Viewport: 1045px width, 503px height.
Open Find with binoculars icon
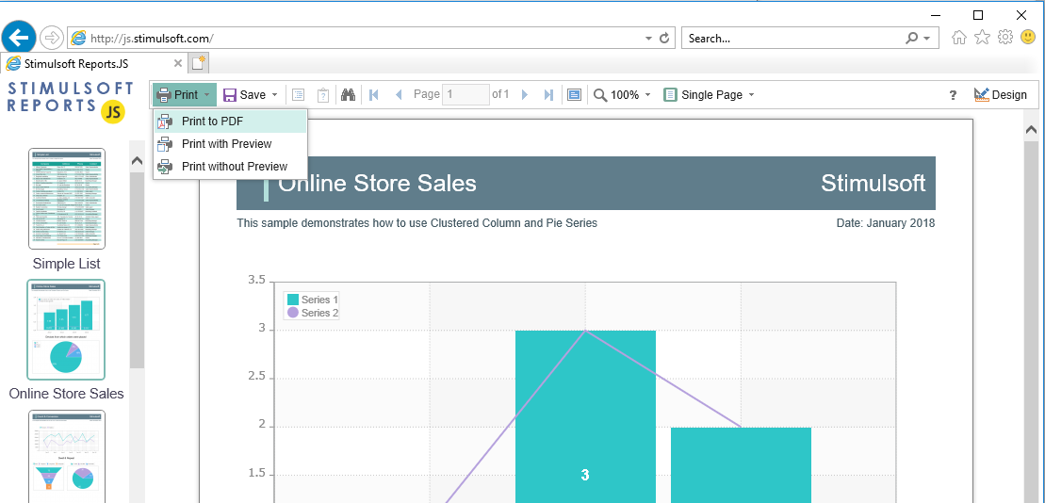point(348,95)
